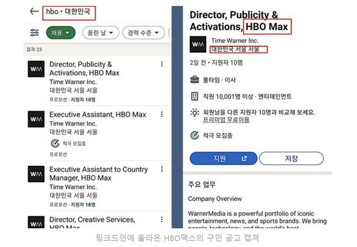The height and width of the screenshot is (247, 357).
Task: Open the 프리미엄 무료이용 link
Action: point(225,120)
